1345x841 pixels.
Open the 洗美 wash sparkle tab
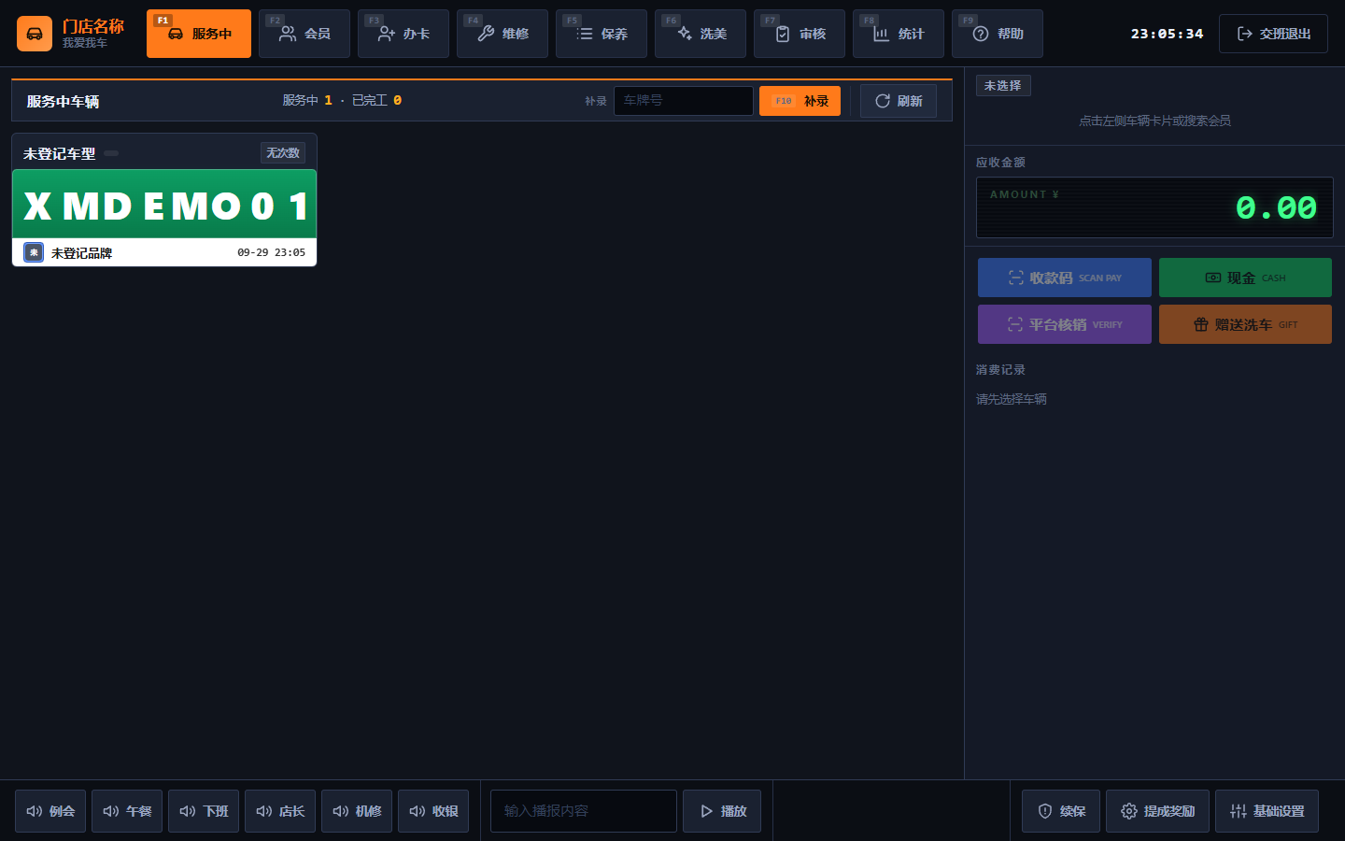pos(701,34)
